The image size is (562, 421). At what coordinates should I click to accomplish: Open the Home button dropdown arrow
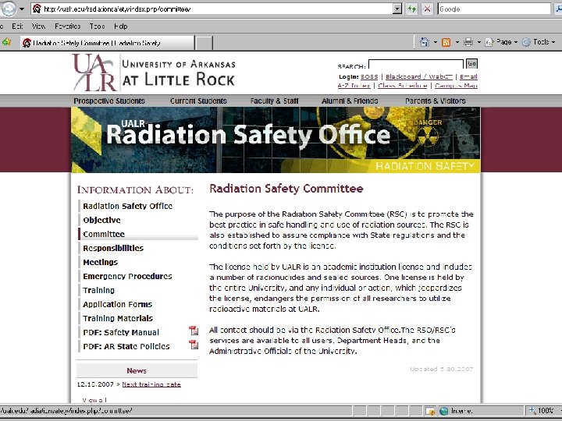tap(436, 42)
